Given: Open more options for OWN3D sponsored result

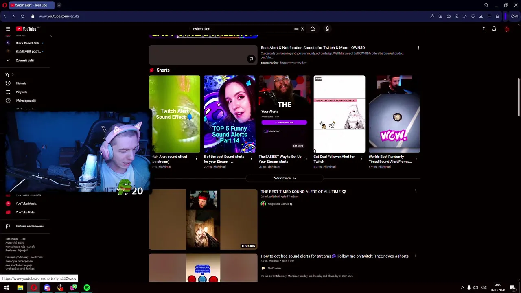Looking at the screenshot, I should coord(418,48).
